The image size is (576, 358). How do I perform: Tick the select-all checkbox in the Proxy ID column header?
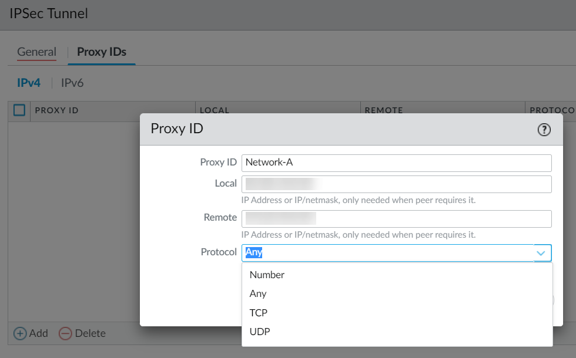(x=19, y=110)
